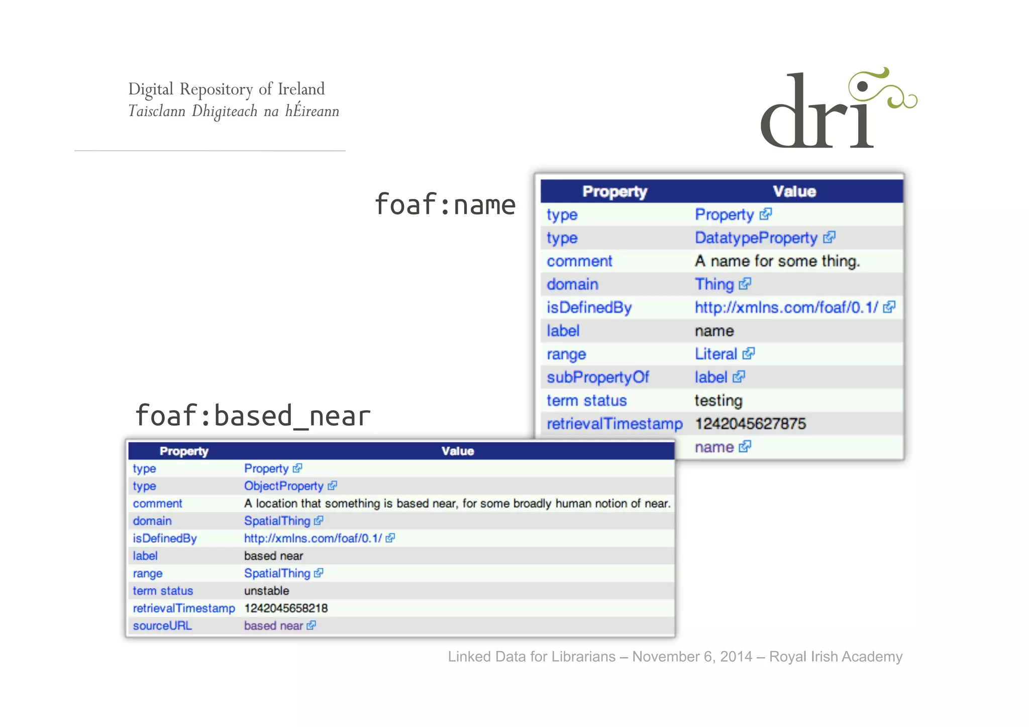Click Property column header in foaf:name table
Viewport: 1029px width, 727px height.
(x=615, y=191)
